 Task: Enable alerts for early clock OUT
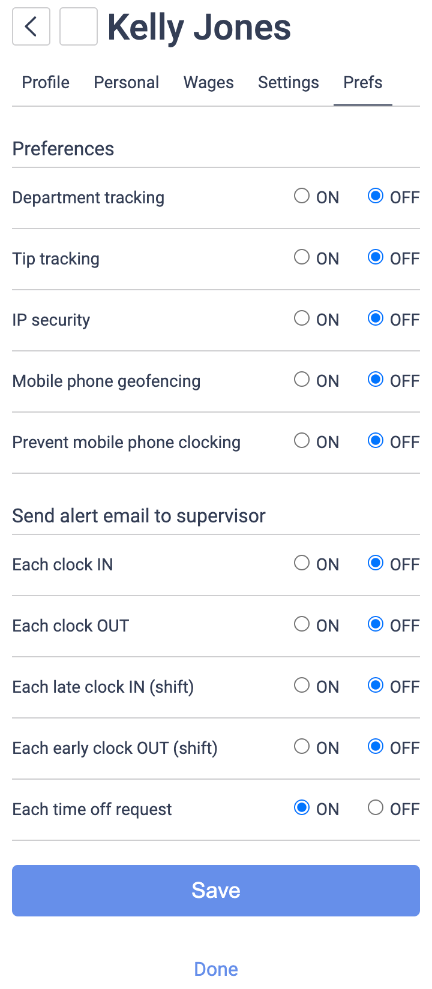click(302, 747)
